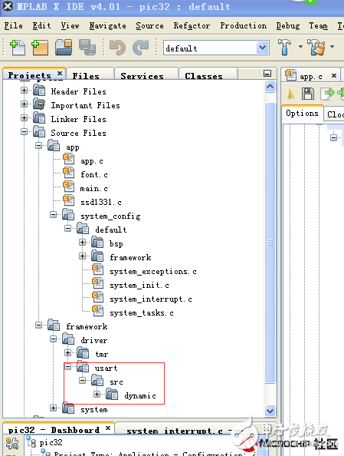Expand the Linker Files folder

click(24, 117)
